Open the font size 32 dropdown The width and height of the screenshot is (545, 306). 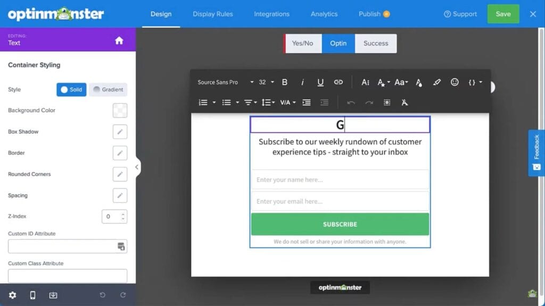266,82
